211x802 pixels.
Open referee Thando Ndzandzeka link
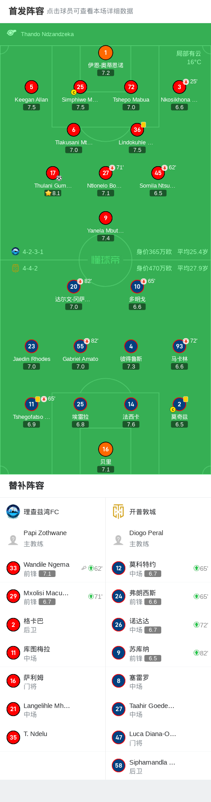pyautogui.click(x=47, y=34)
